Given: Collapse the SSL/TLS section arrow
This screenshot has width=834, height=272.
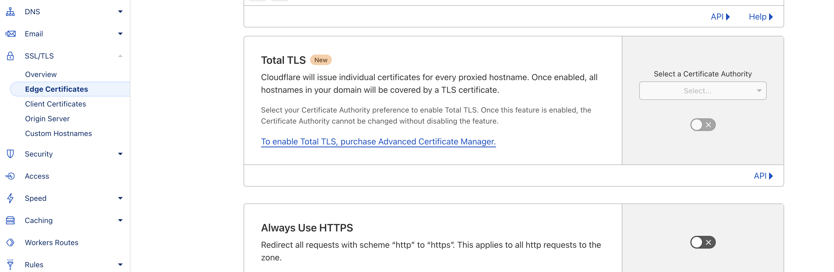Looking at the screenshot, I should (x=120, y=56).
